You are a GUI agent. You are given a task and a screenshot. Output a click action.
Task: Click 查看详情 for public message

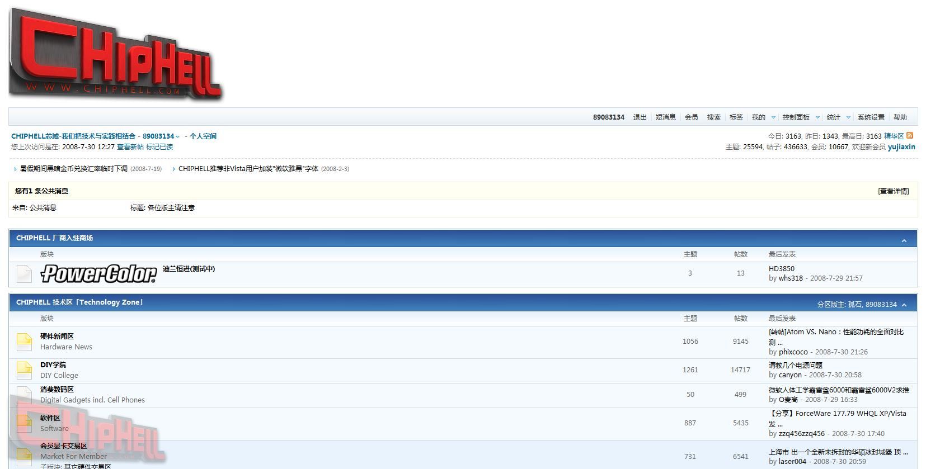coord(894,191)
